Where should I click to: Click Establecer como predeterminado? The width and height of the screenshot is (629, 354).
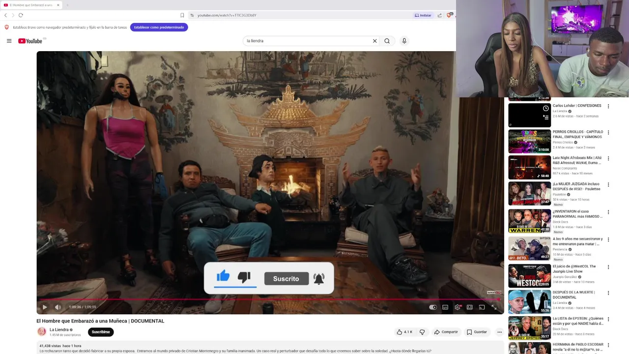click(x=159, y=27)
